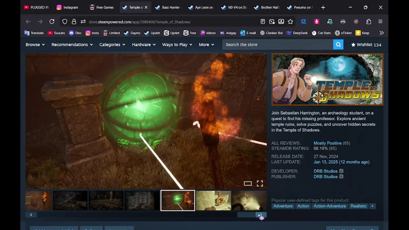
Task: Click the pink microphone extension icon
Action: (x=317, y=21)
